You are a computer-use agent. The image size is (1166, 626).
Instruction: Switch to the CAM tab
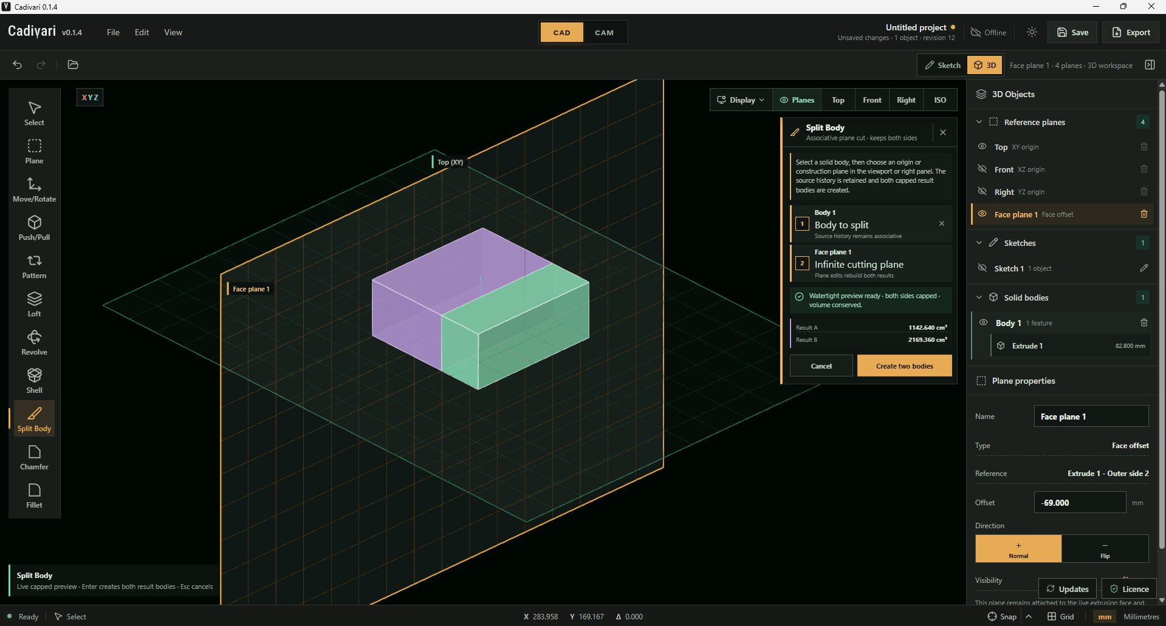[604, 33]
